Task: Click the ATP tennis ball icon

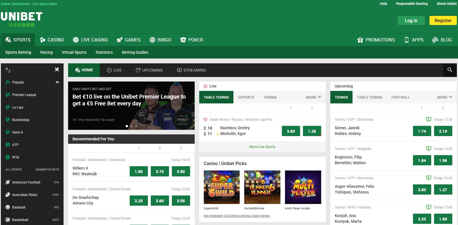Action: (8, 145)
